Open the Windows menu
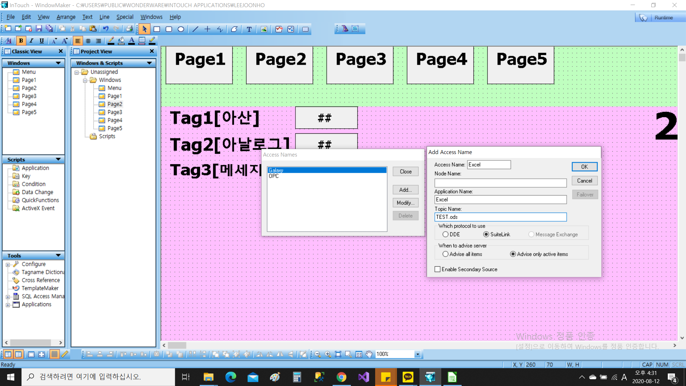The image size is (686, 386). tap(151, 17)
